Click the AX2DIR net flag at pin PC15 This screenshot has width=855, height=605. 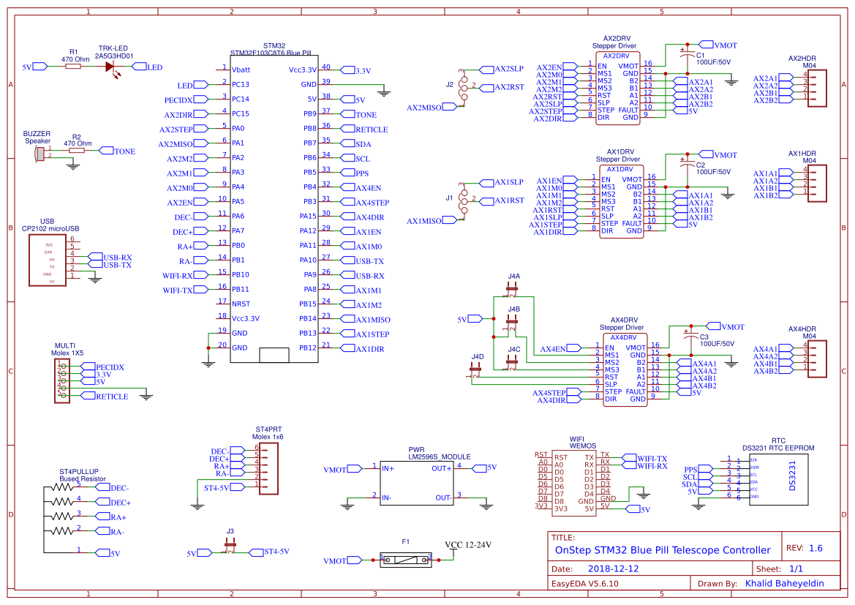click(186, 115)
